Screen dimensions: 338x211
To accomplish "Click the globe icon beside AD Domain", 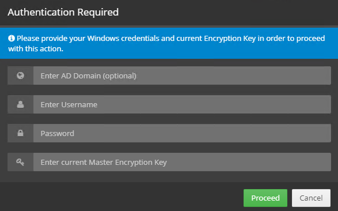I will coord(21,76).
